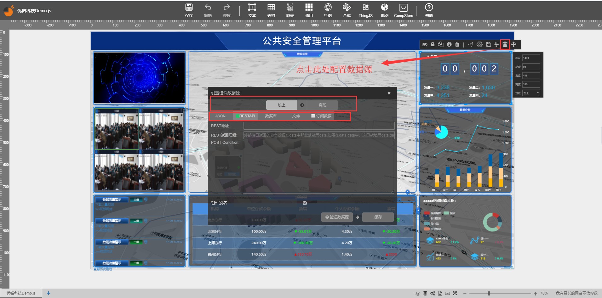Select the 优锘科技Demo.js bottom tab
The width and height of the screenshot is (602, 298).
21,293
